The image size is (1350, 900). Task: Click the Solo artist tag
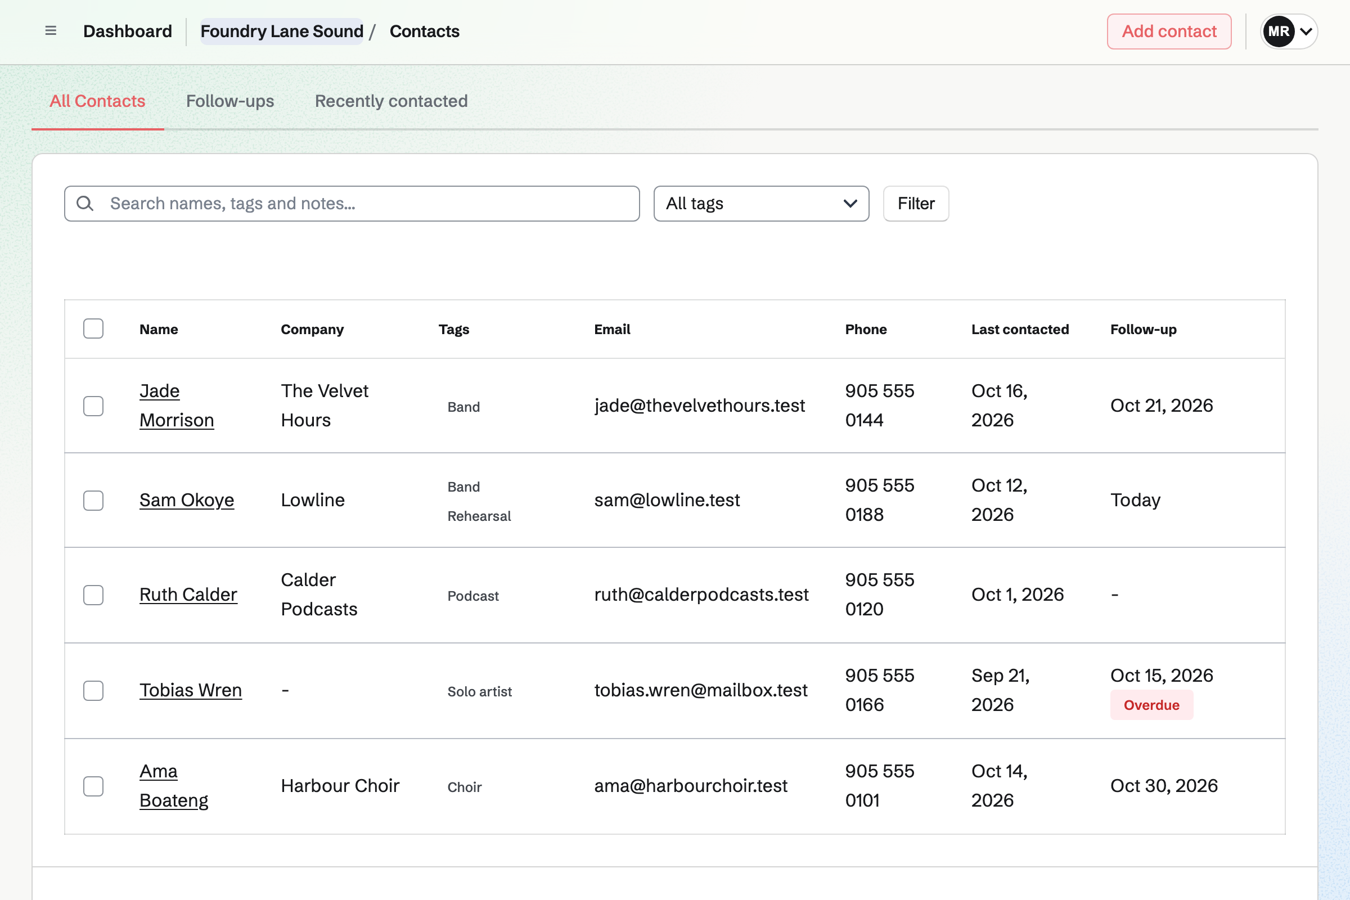(479, 692)
